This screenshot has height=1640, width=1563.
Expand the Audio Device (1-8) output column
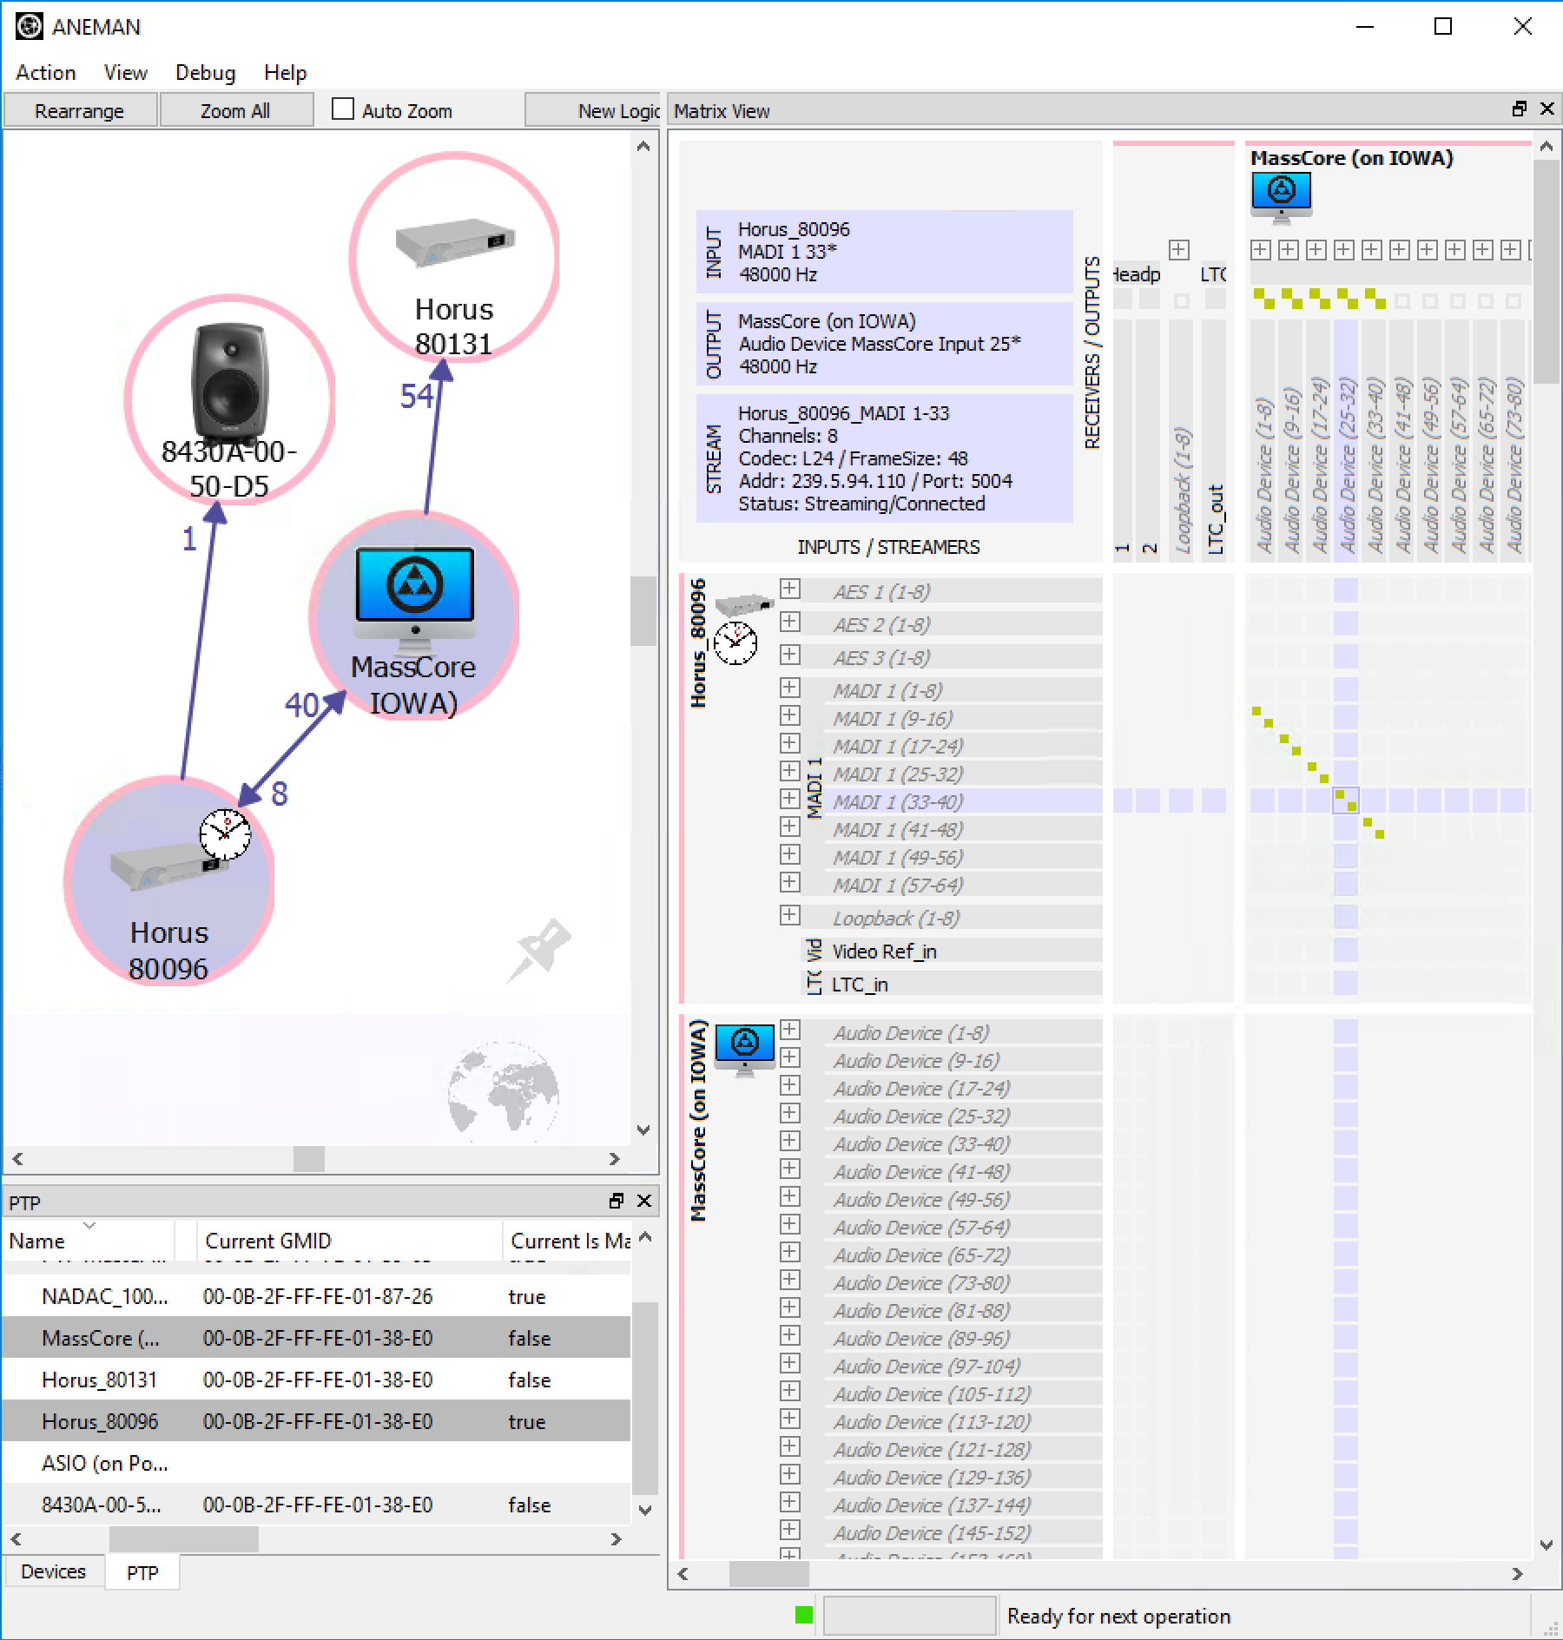[1261, 250]
